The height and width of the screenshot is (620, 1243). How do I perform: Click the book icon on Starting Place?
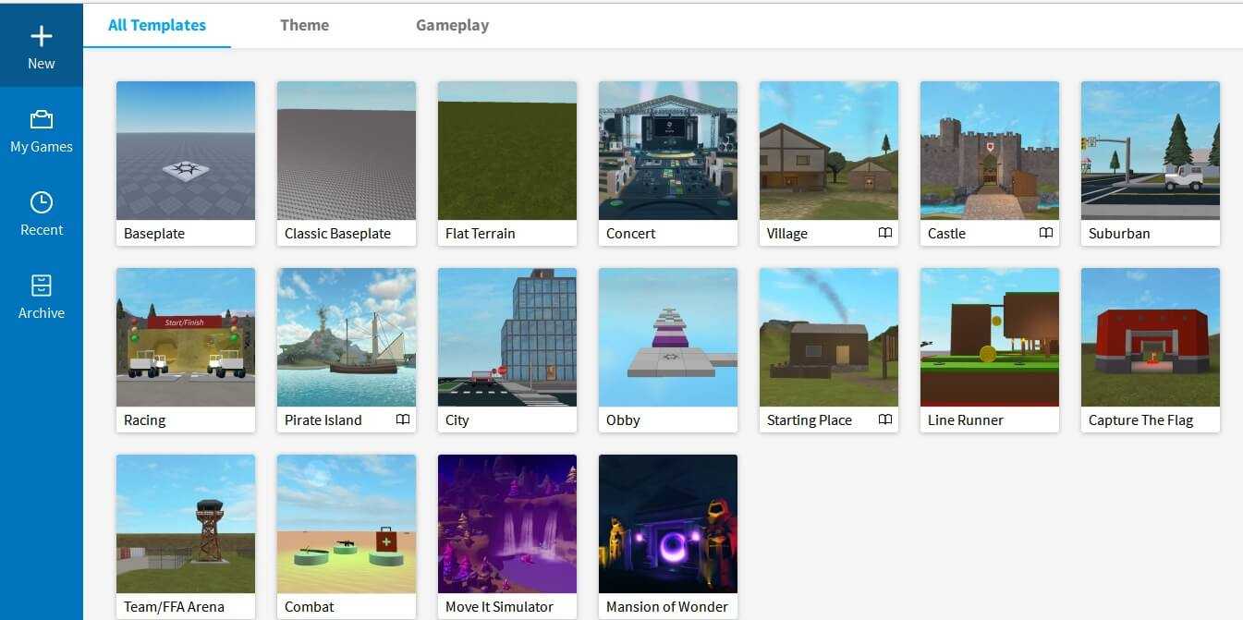(884, 420)
